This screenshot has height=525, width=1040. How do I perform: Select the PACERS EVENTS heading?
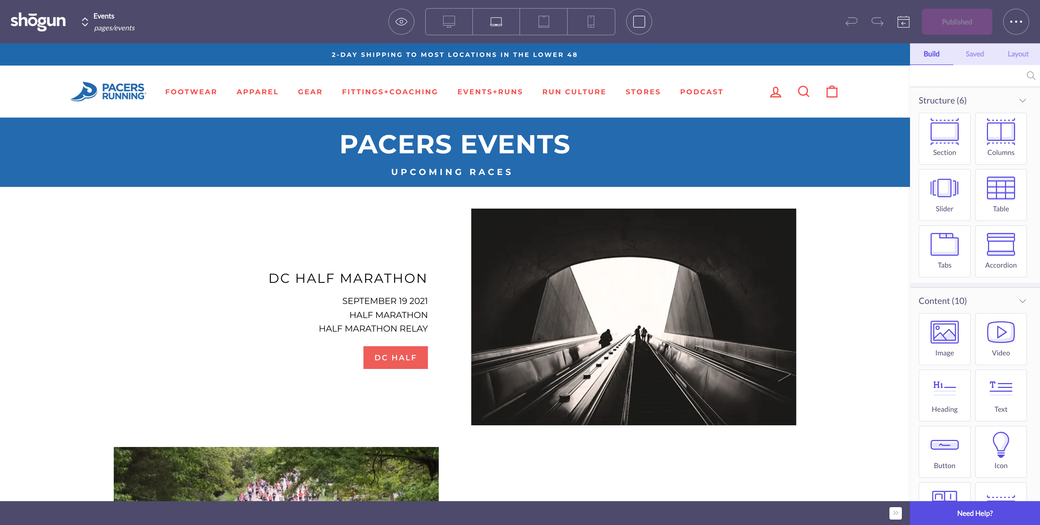pos(455,144)
